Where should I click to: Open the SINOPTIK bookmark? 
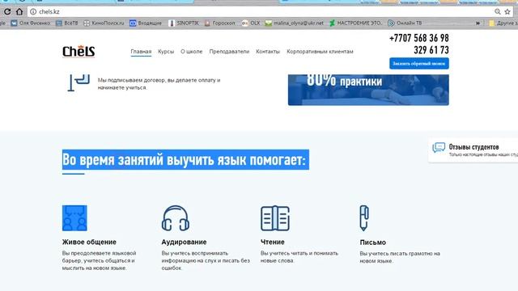[x=184, y=23]
